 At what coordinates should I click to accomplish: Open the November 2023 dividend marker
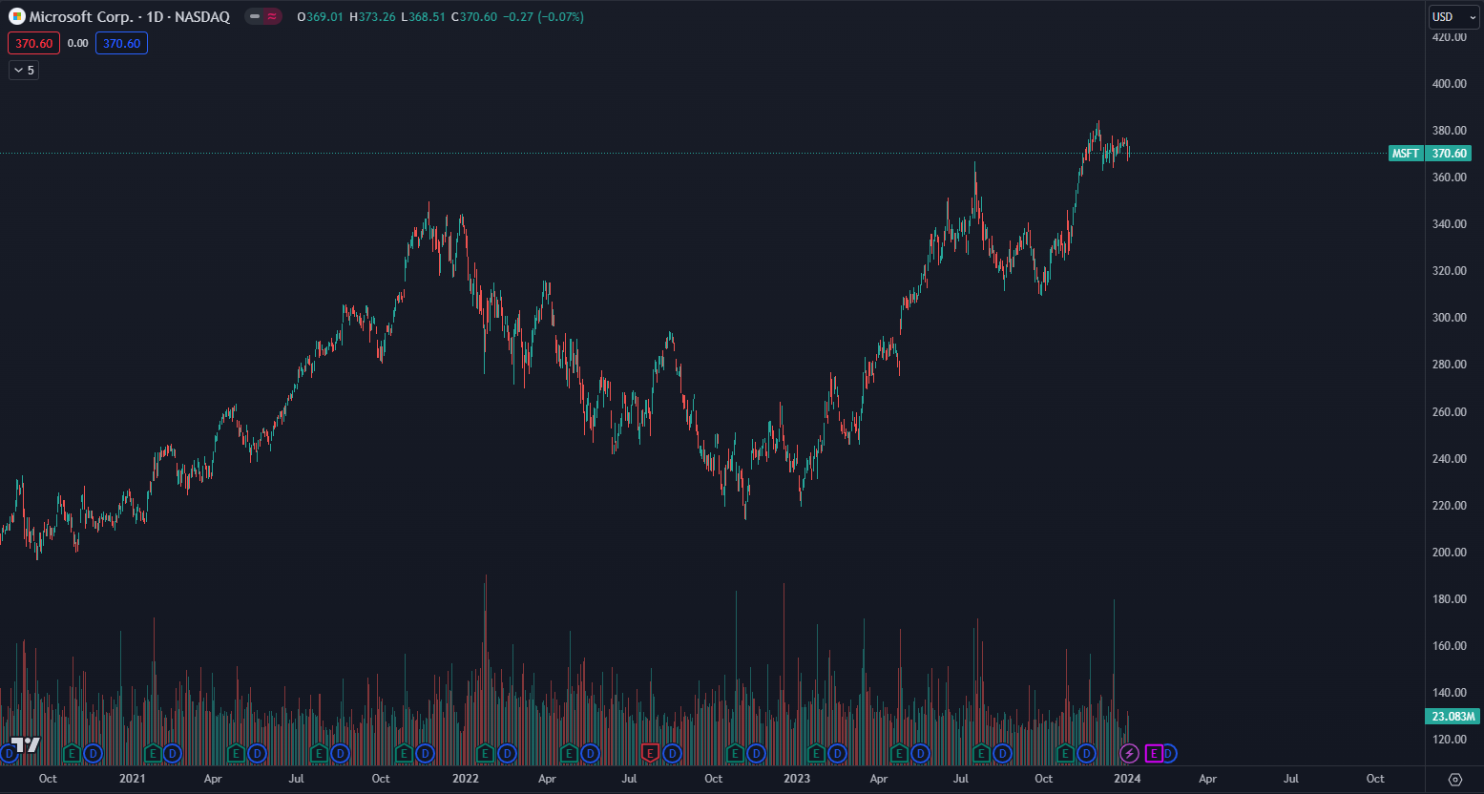pos(1087,753)
